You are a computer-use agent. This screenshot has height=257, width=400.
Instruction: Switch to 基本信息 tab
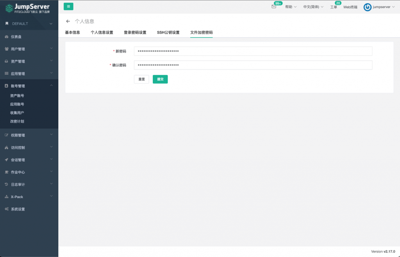click(72, 32)
